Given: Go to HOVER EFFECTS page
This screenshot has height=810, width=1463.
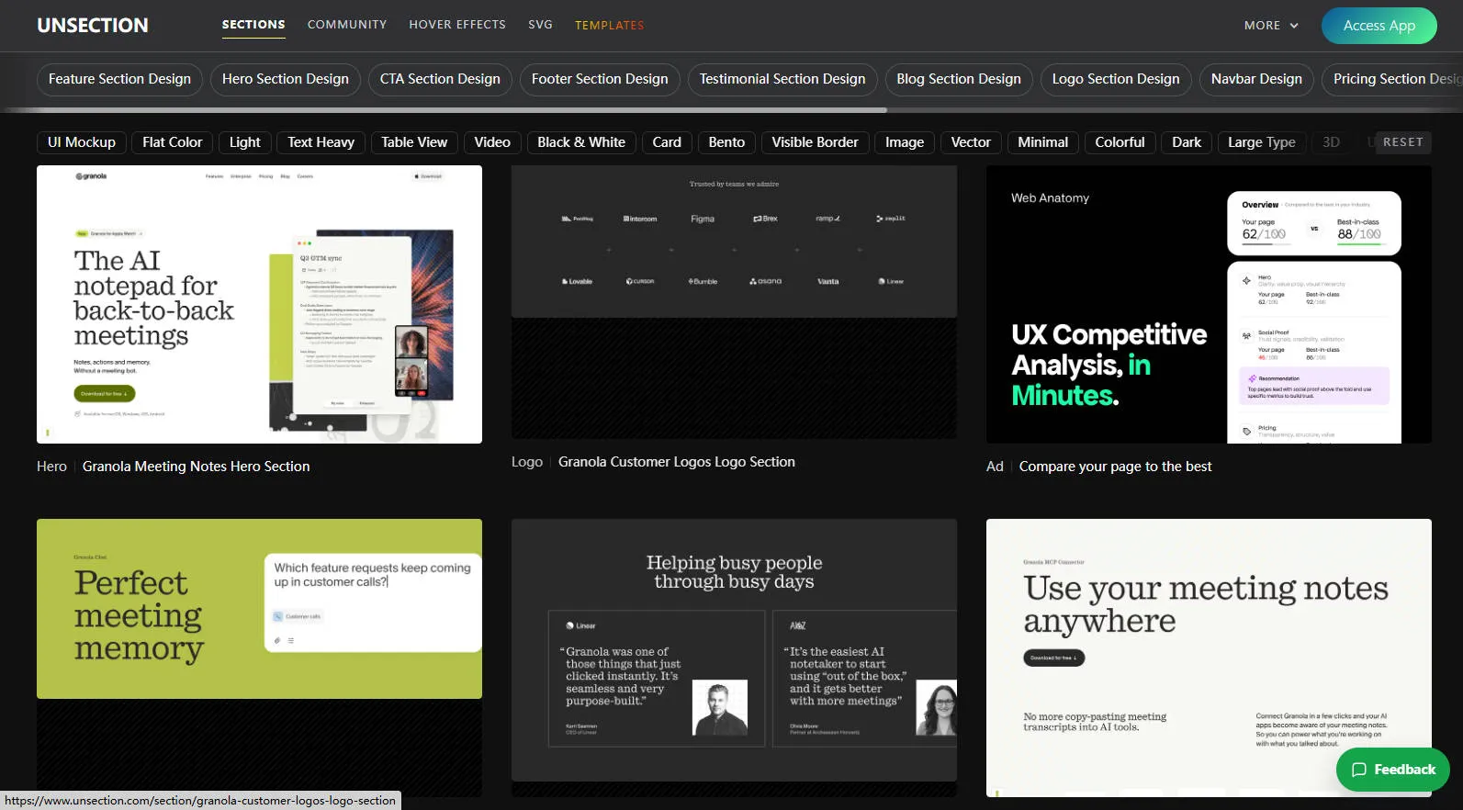Looking at the screenshot, I should coord(457,25).
